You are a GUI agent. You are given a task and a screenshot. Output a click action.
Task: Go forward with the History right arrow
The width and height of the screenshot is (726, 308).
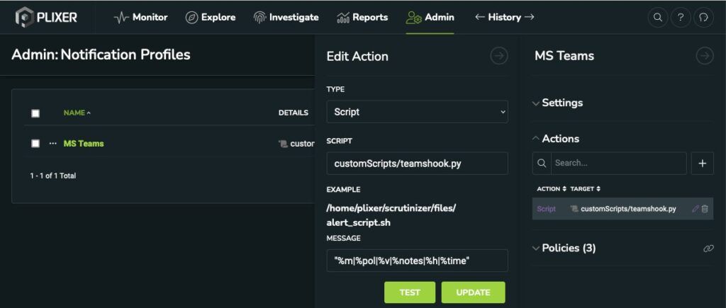tap(530, 17)
